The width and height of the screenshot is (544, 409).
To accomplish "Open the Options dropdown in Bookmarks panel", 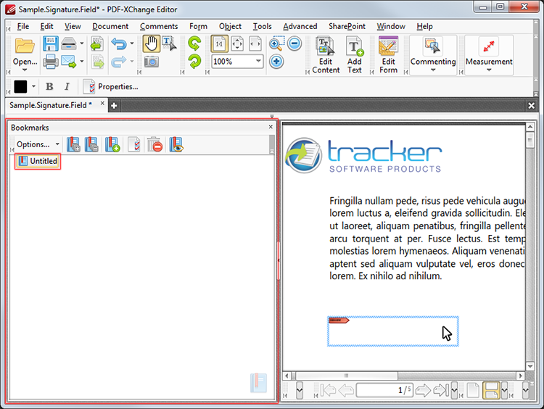I will (x=38, y=144).
